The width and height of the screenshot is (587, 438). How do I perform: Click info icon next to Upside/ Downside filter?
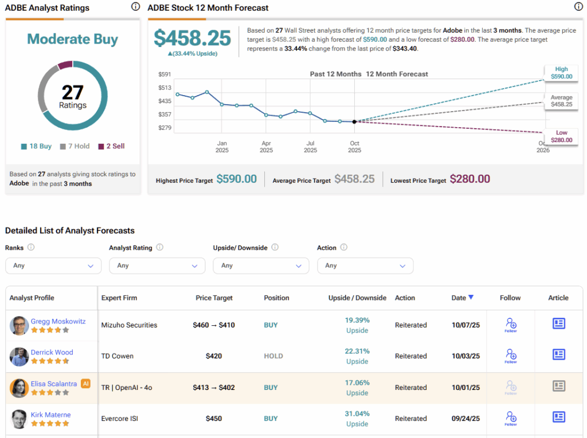275,247
